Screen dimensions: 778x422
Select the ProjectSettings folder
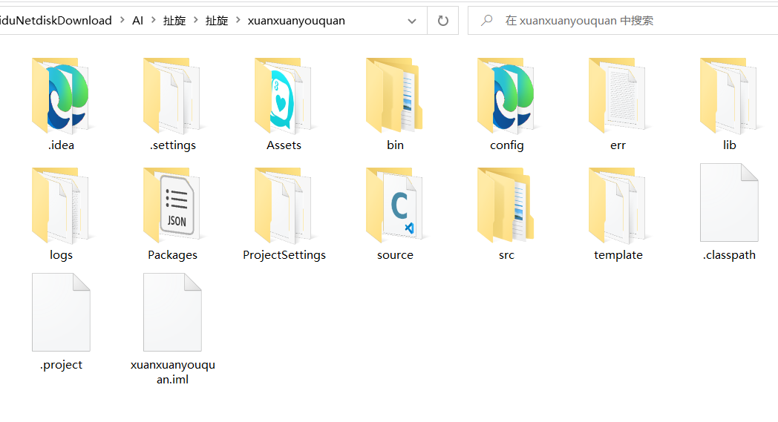click(284, 205)
